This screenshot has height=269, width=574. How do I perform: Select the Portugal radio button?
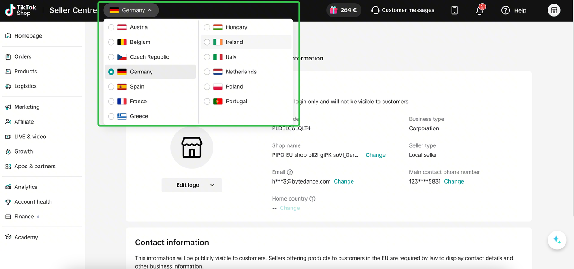coord(207,102)
